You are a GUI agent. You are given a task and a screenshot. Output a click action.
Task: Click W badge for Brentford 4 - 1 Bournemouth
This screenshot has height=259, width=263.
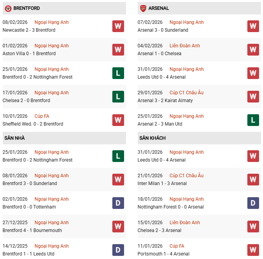118,227
